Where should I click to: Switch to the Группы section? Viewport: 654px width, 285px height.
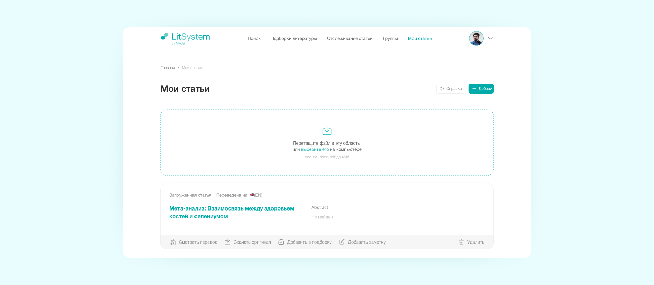click(x=390, y=39)
